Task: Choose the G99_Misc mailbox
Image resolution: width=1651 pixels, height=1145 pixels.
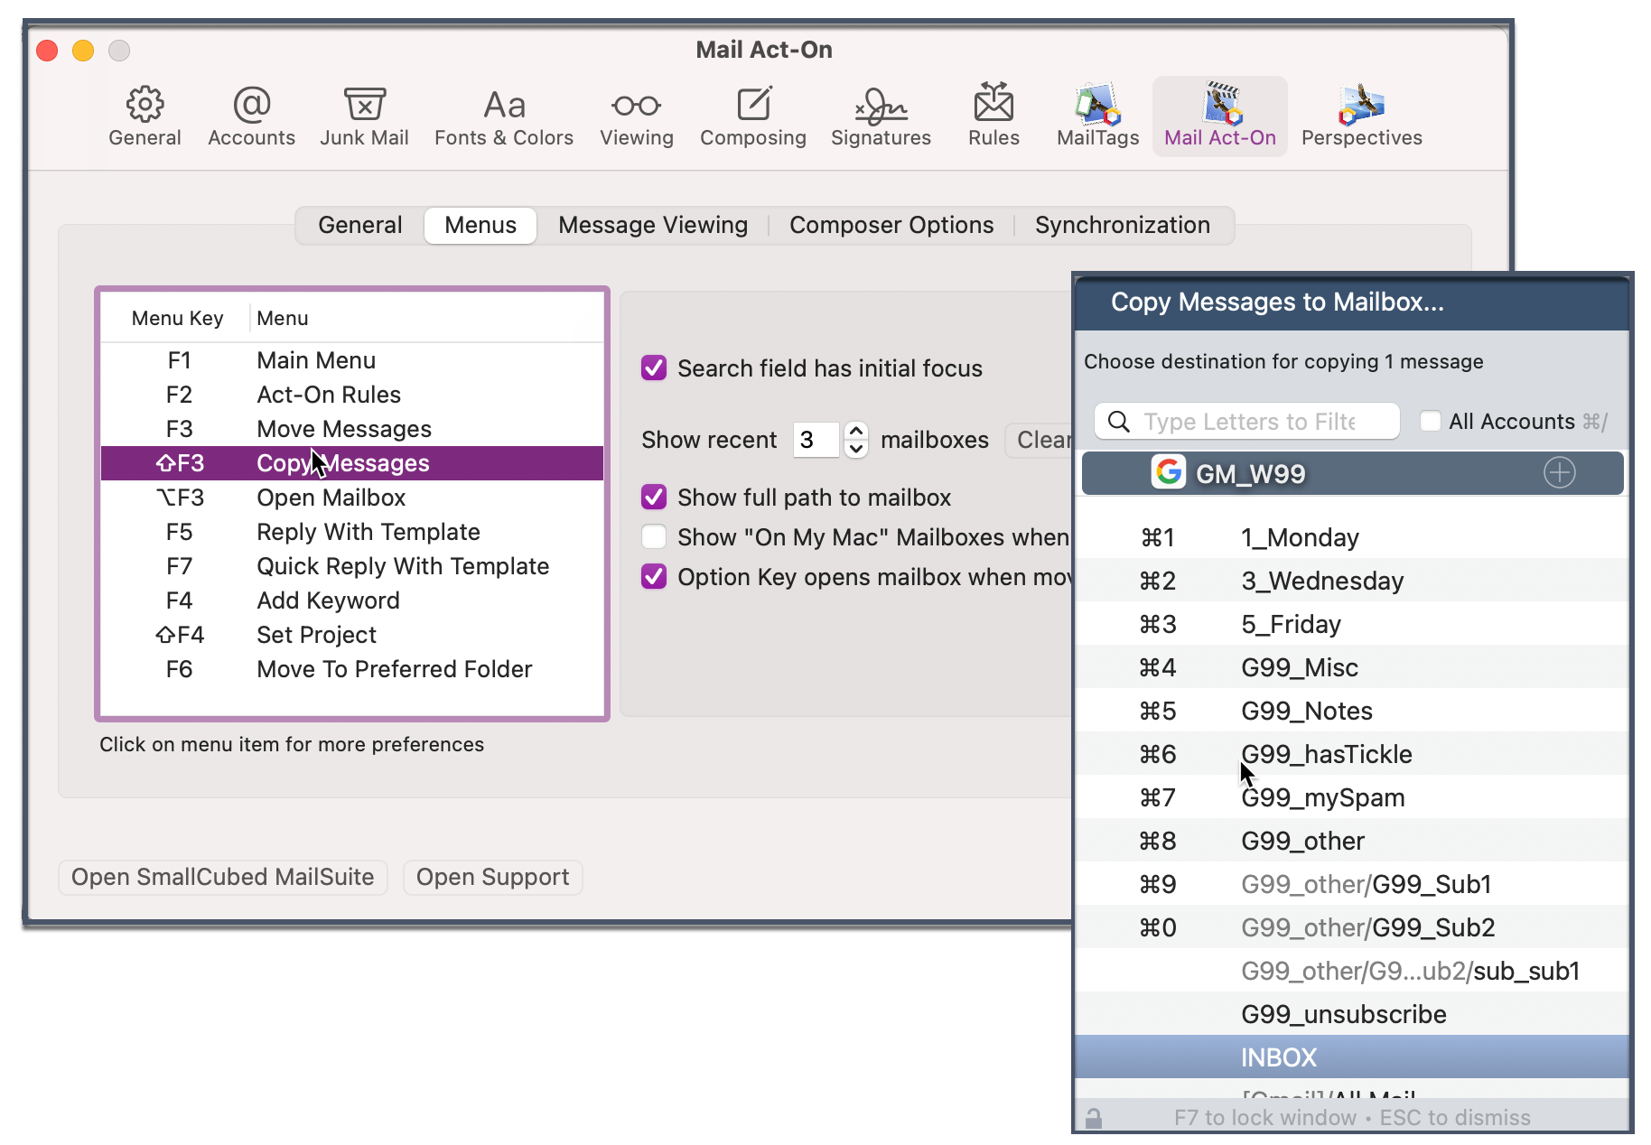Action: pyautogui.click(x=1352, y=667)
